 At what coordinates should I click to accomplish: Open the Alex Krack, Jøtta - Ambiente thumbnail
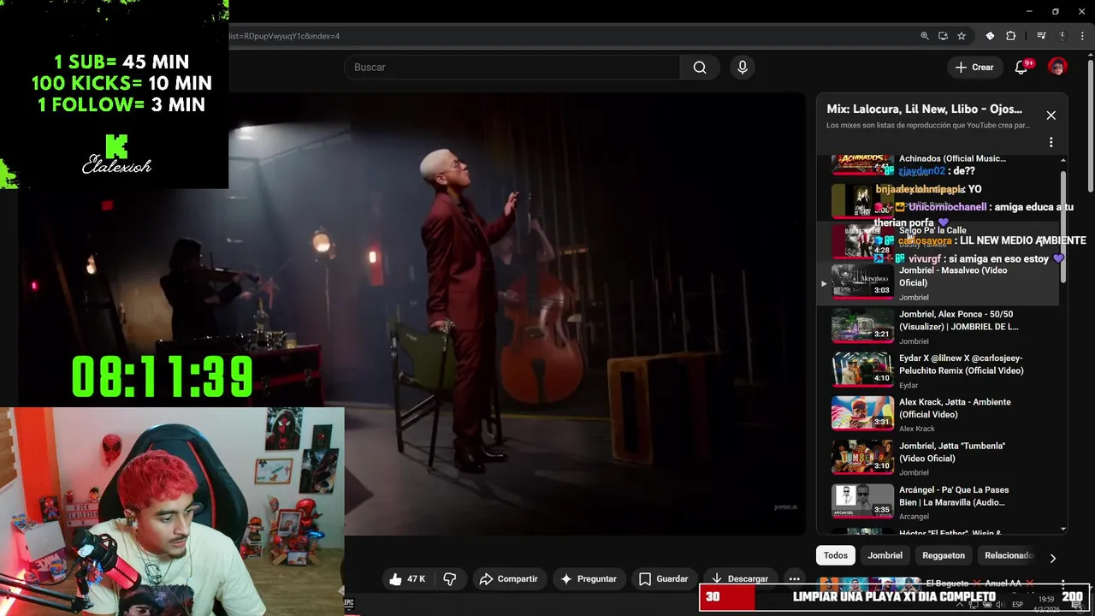(862, 413)
